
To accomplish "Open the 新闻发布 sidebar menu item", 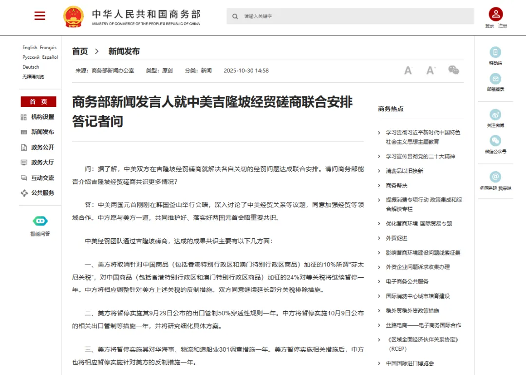I will click(x=38, y=132).
